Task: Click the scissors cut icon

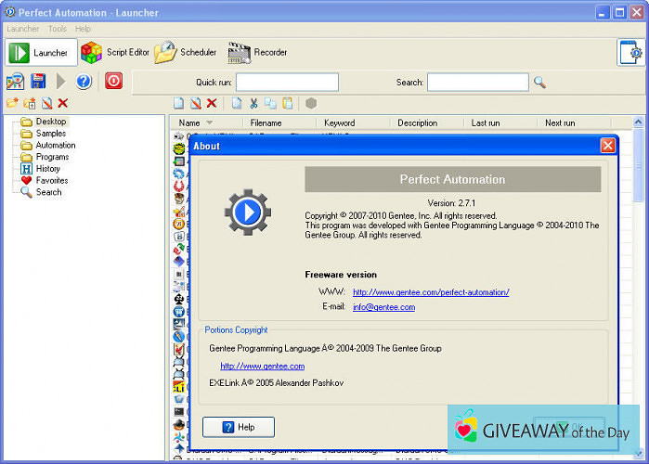Action: pyautogui.click(x=253, y=103)
